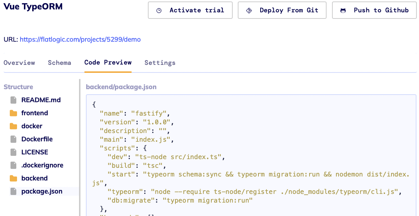Screen dimensions: 419x216
Task: Click the backend folder icon
Action: click(x=13, y=178)
